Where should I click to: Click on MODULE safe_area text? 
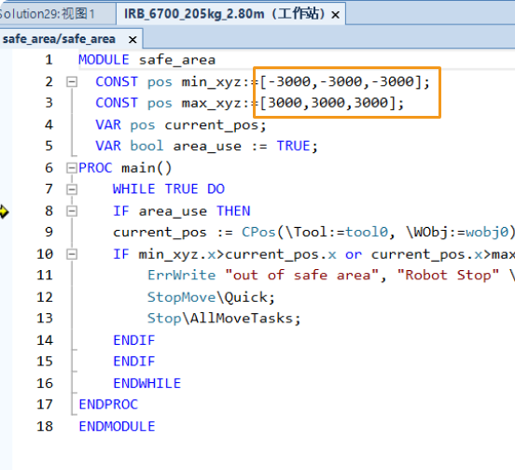(x=146, y=60)
